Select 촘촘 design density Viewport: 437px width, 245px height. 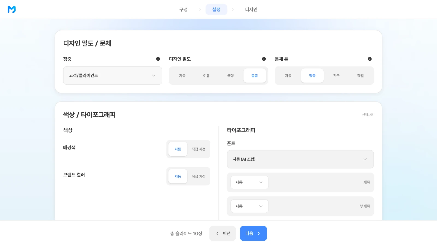tap(255, 76)
